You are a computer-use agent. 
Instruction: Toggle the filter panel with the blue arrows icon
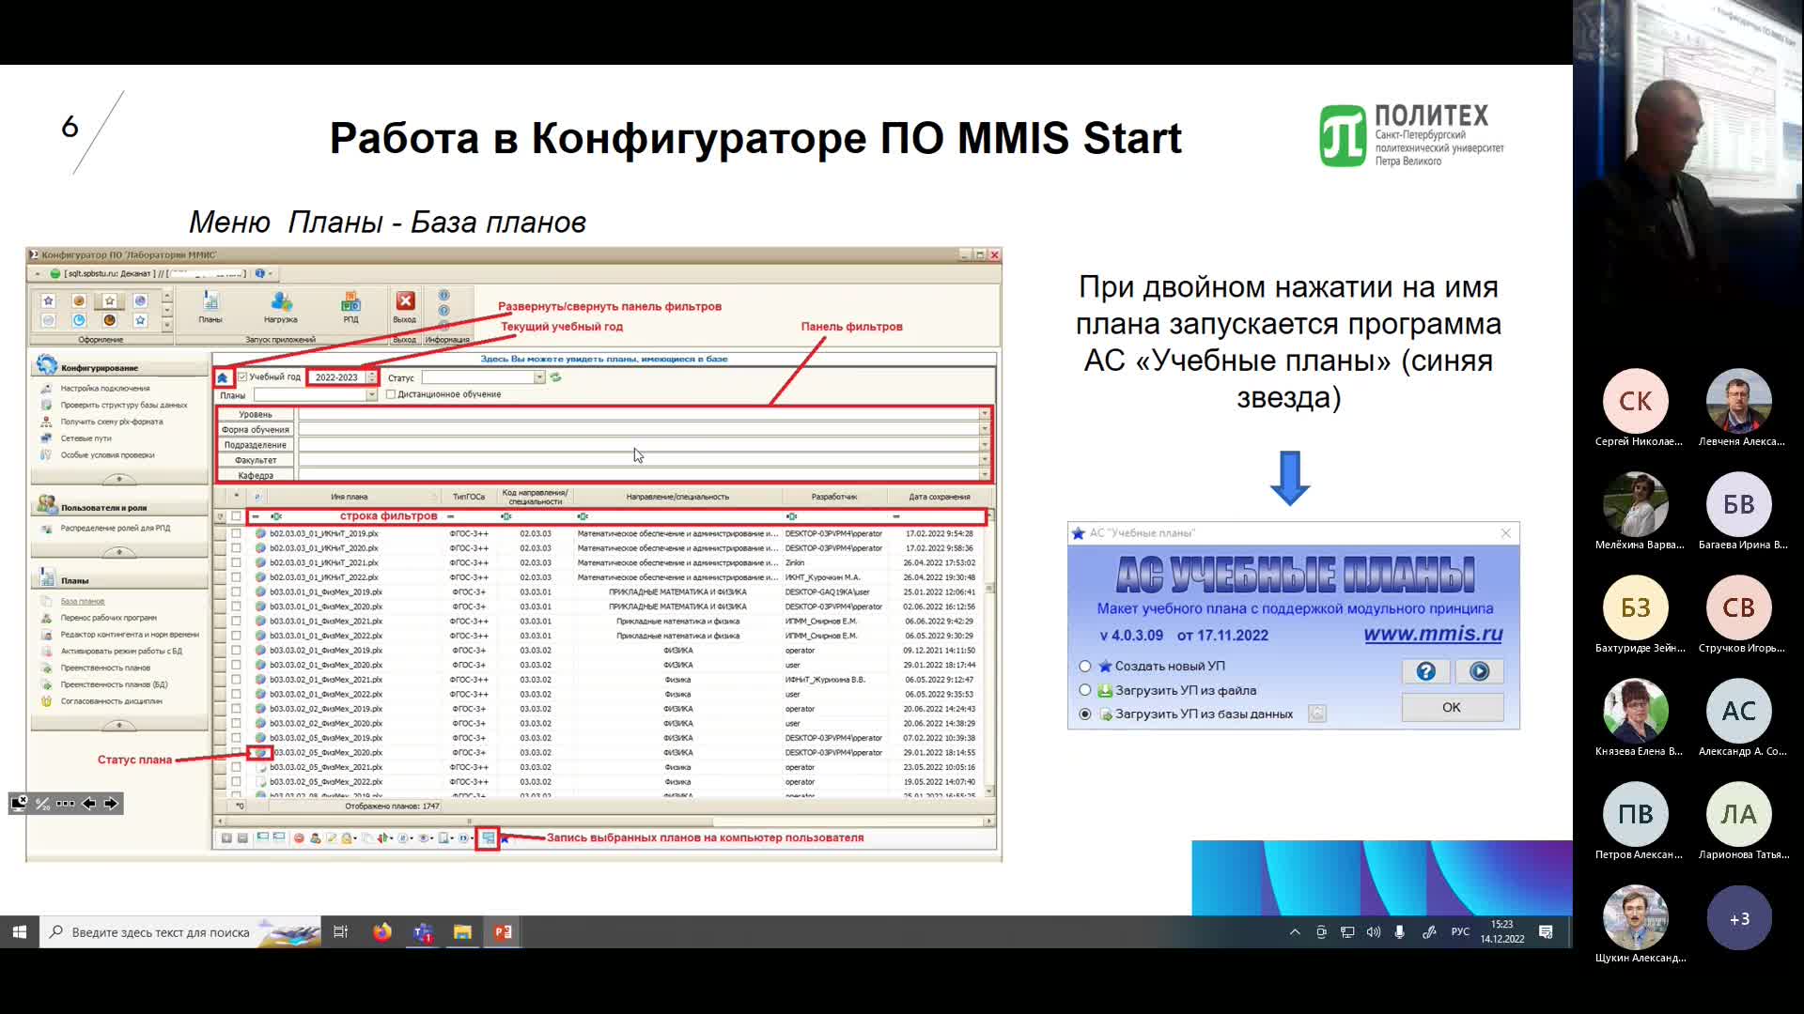pyautogui.click(x=223, y=377)
